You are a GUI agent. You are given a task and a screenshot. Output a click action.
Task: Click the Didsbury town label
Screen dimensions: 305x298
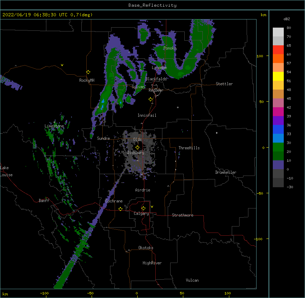pyautogui.click(x=136, y=153)
